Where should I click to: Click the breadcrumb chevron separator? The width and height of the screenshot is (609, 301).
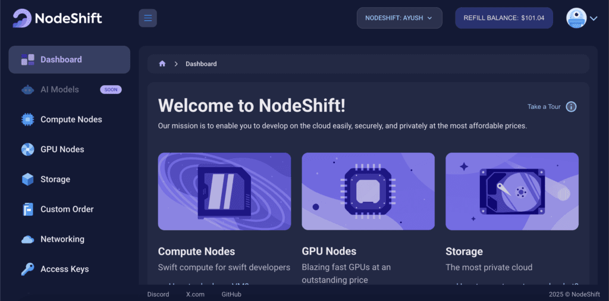click(176, 64)
